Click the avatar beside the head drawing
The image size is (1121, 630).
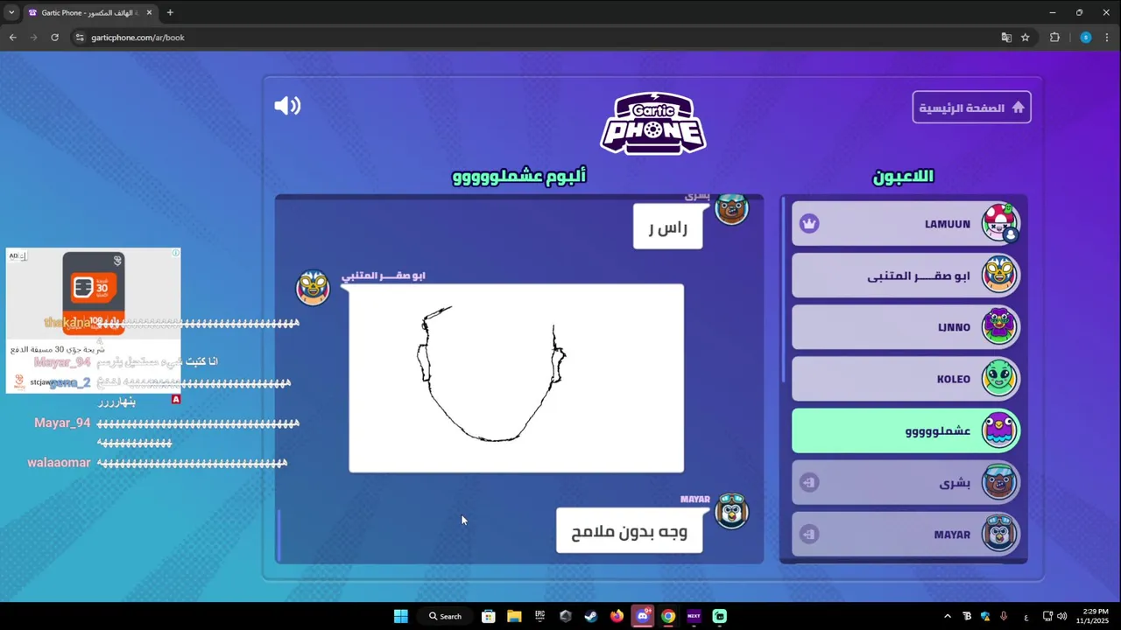[313, 287]
